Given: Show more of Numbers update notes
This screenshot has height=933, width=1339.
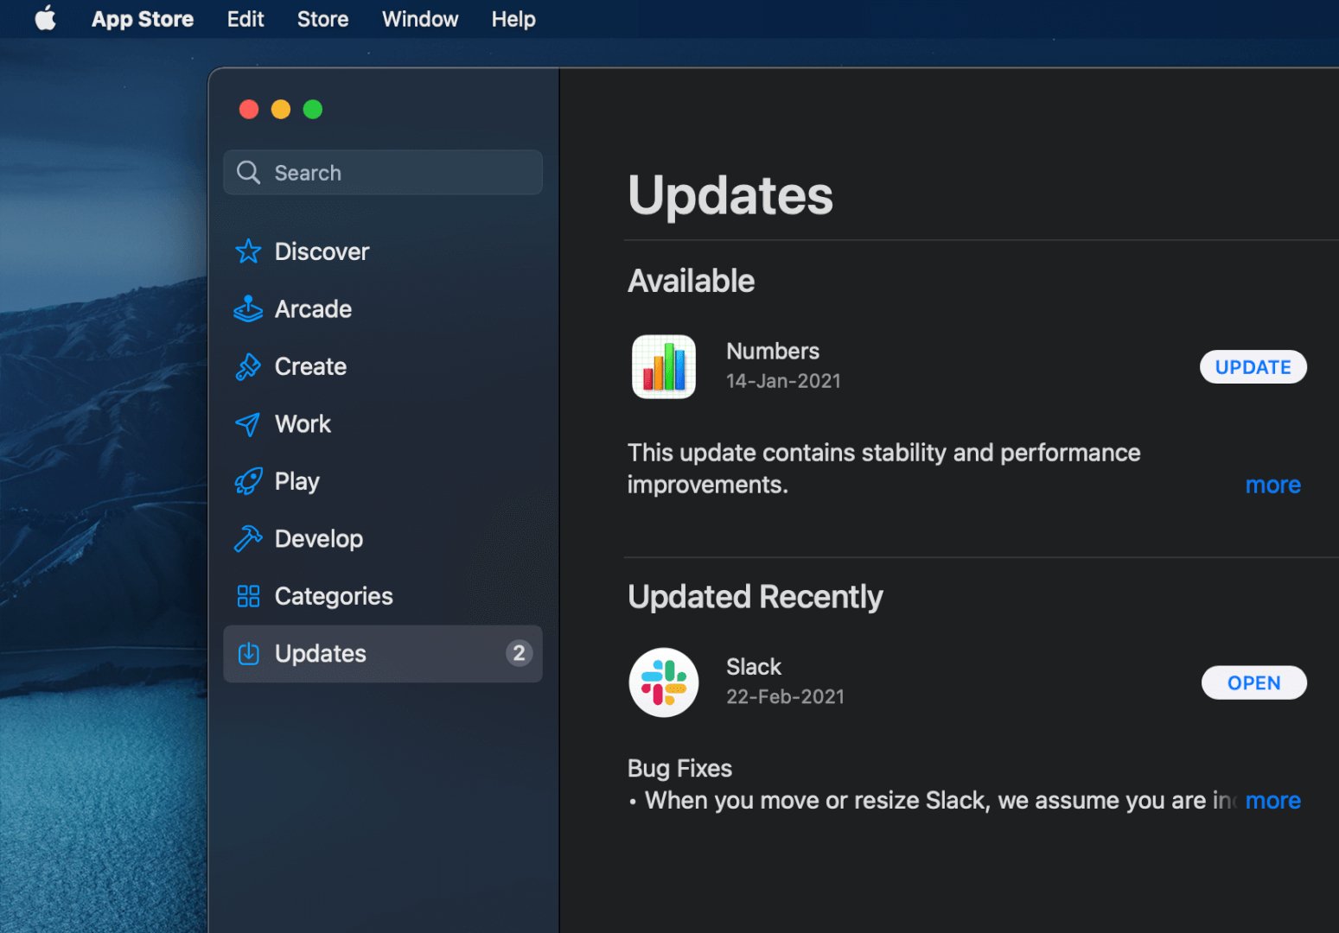Looking at the screenshot, I should [x=1272, y=485].
